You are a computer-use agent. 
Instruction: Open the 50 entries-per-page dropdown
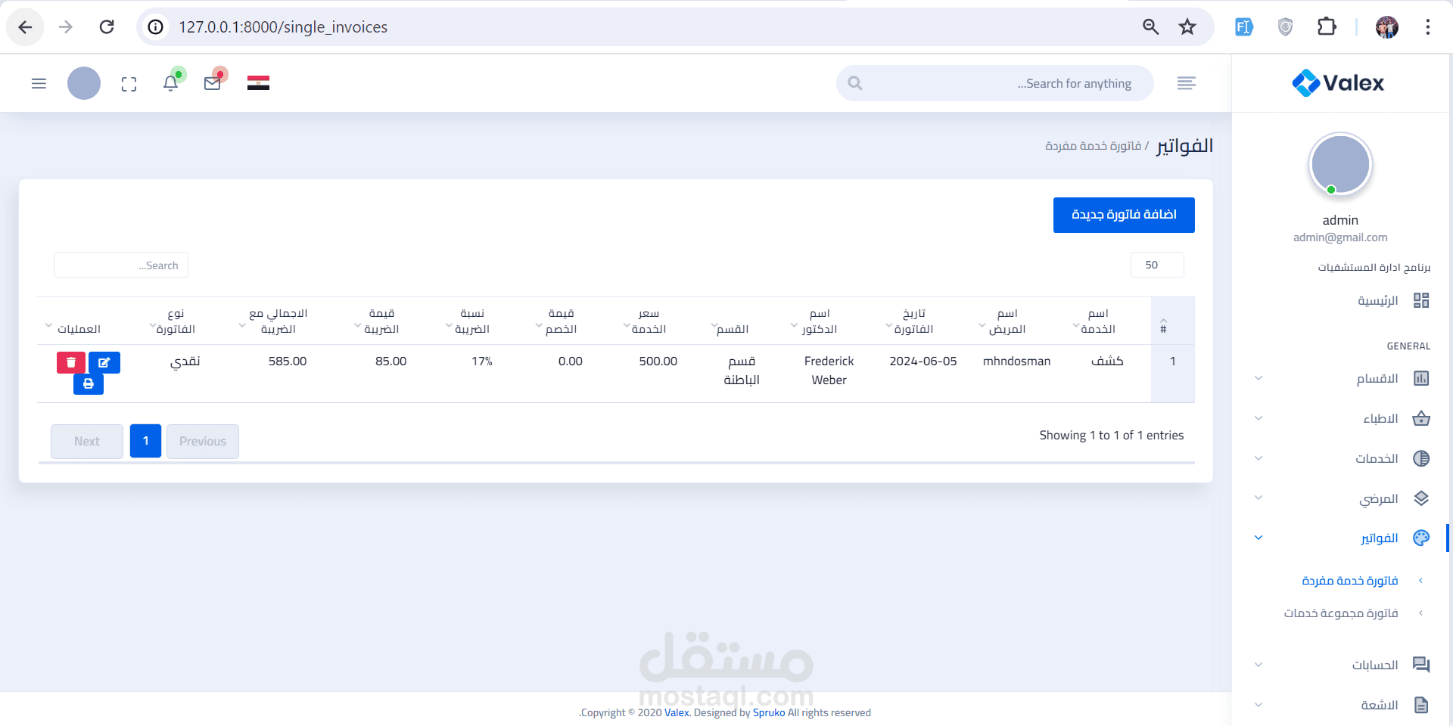click(1156, 265)
